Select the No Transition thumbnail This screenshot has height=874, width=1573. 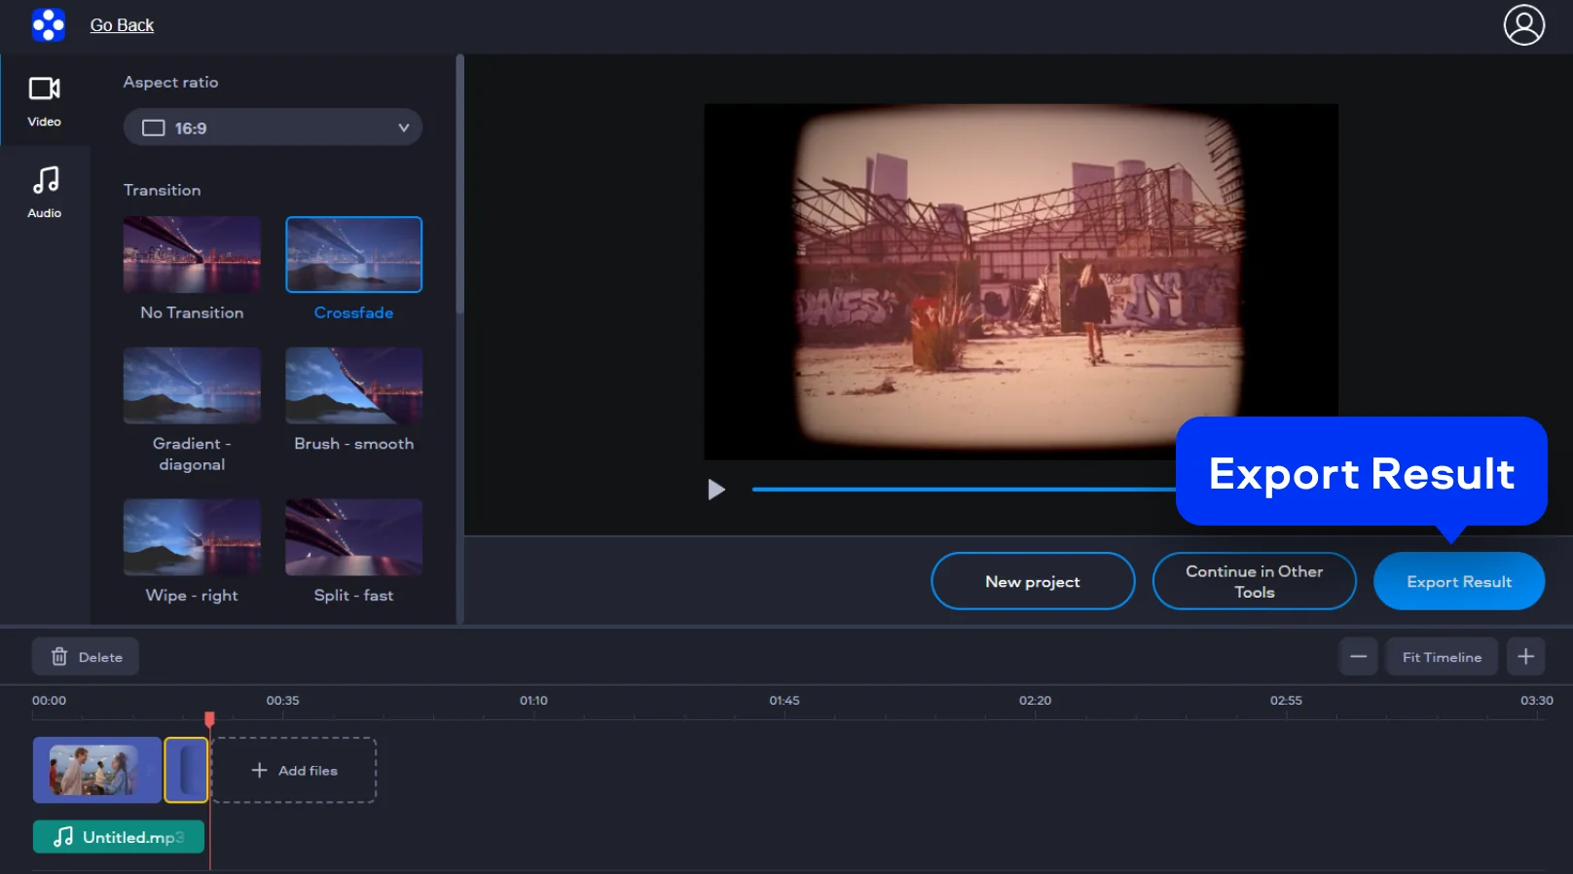click(192, 255)
